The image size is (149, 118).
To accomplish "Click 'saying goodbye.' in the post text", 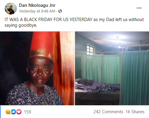I will [21, 25].
